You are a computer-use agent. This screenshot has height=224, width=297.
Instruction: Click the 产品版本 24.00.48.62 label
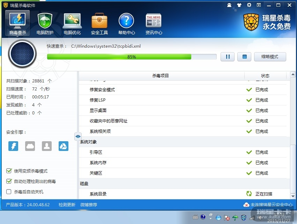pyautogui.click(x=28, y=205)
